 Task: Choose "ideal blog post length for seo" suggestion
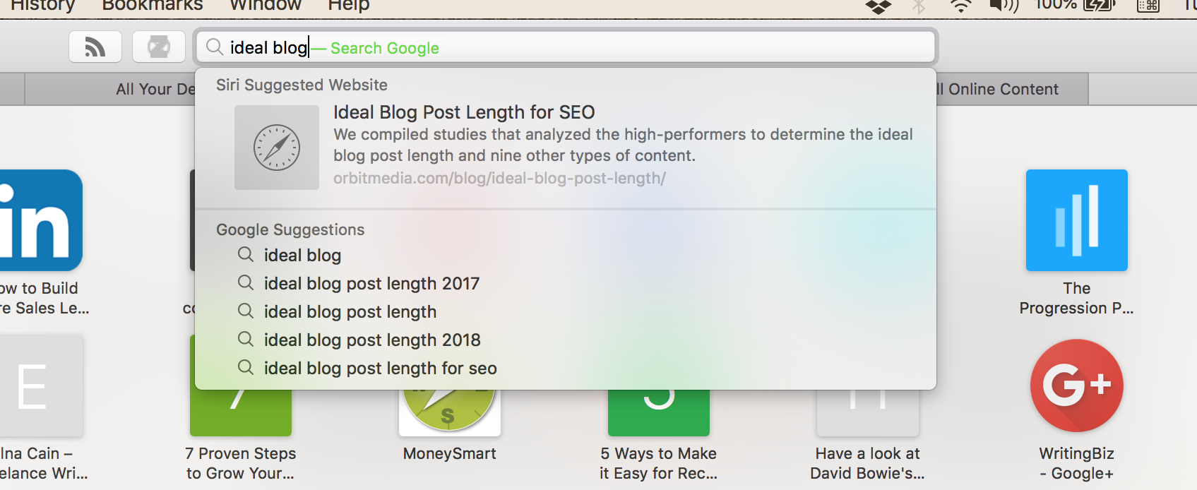[380, 369]
